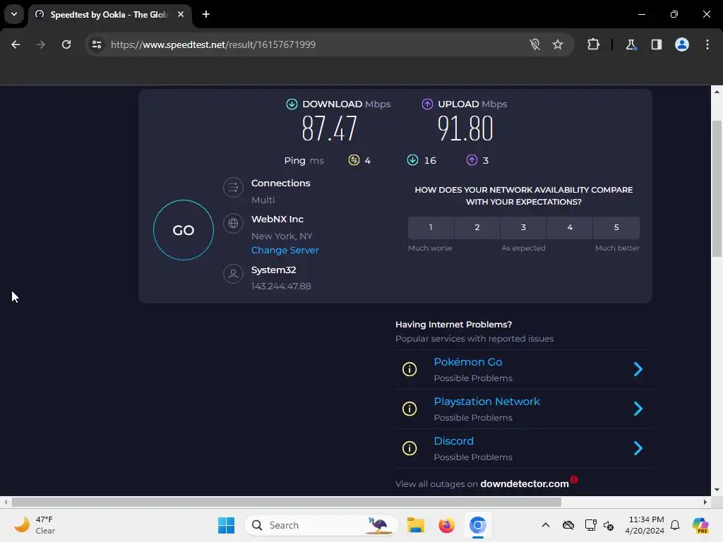Image resolution: width=723 pixels, height=542 pixels.
Task: Open Firefox from the taskbar
Action: click(x=446, y=525)
